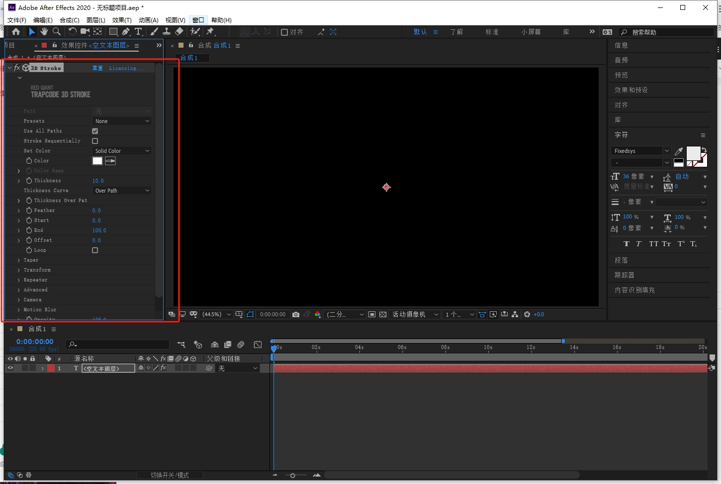Image resolution: width=721 pixels, height=484 pixels.
Task: Select the Clone Stamp tool
Action: [x=167, y=31]
